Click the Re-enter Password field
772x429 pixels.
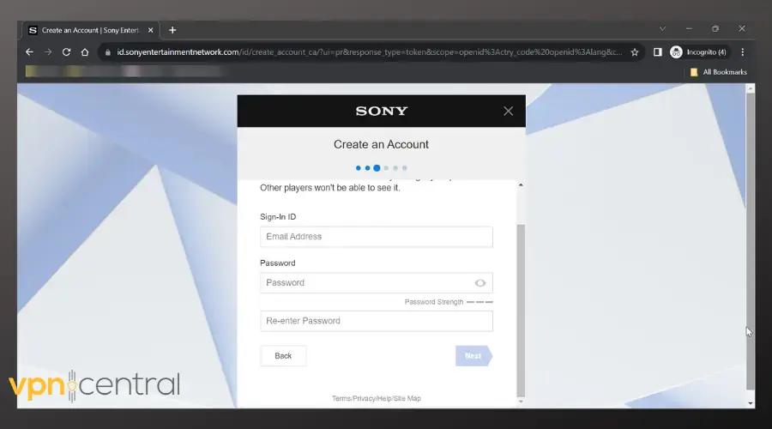point(376,321)
